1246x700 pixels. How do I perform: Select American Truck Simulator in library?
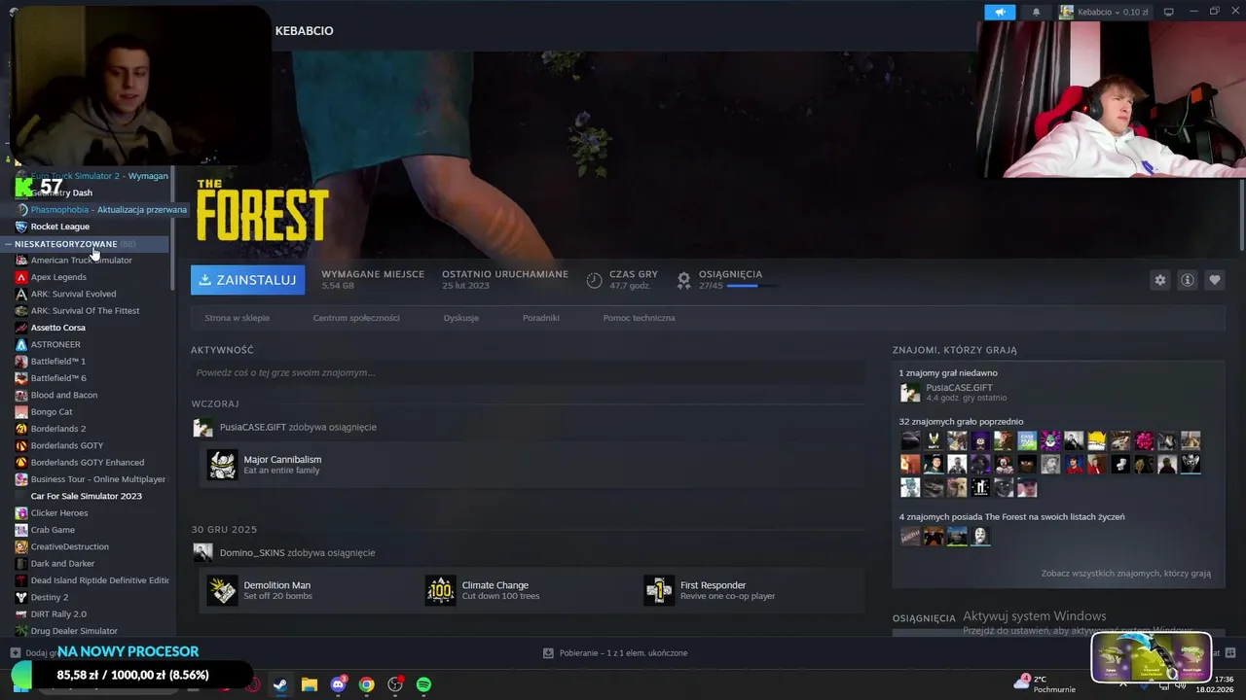[x=81, y=261]
